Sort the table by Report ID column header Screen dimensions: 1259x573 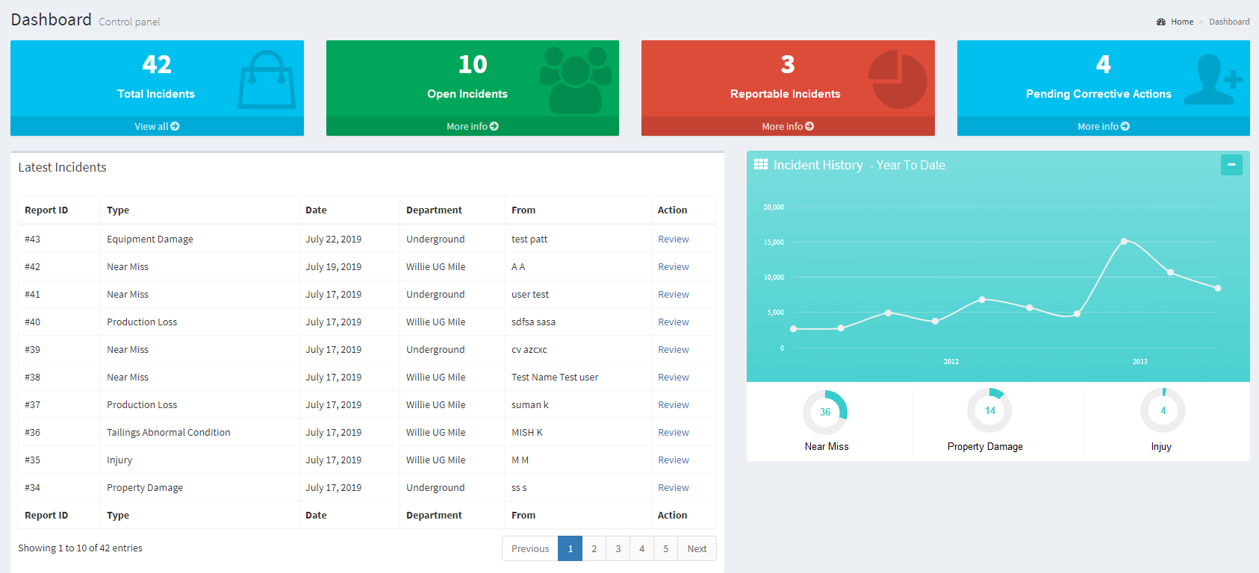point(46,210)
